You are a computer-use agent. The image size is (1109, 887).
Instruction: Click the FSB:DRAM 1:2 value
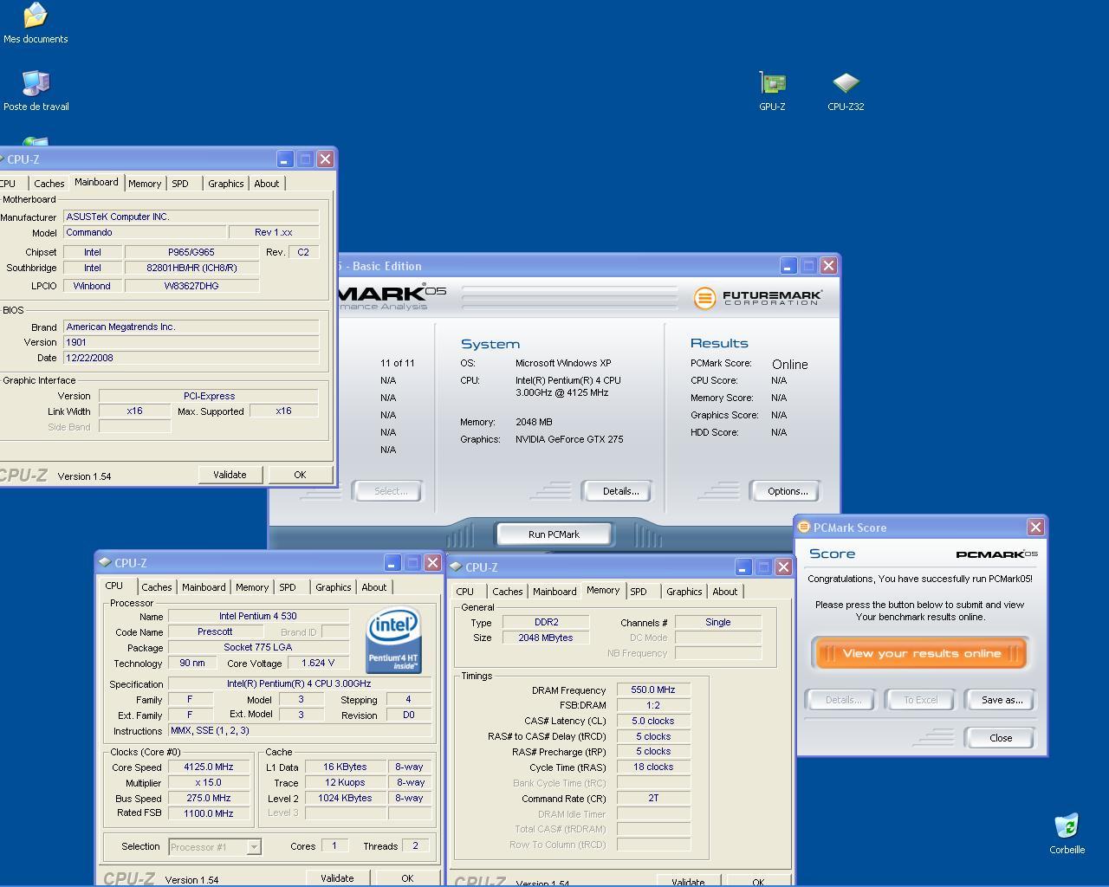tap(653, 706)
